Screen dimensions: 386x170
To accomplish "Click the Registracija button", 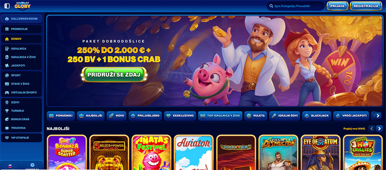I will [x=366, y=6].
